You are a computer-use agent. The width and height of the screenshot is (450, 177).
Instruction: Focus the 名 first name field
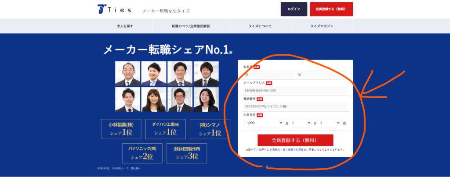(322, 74)
